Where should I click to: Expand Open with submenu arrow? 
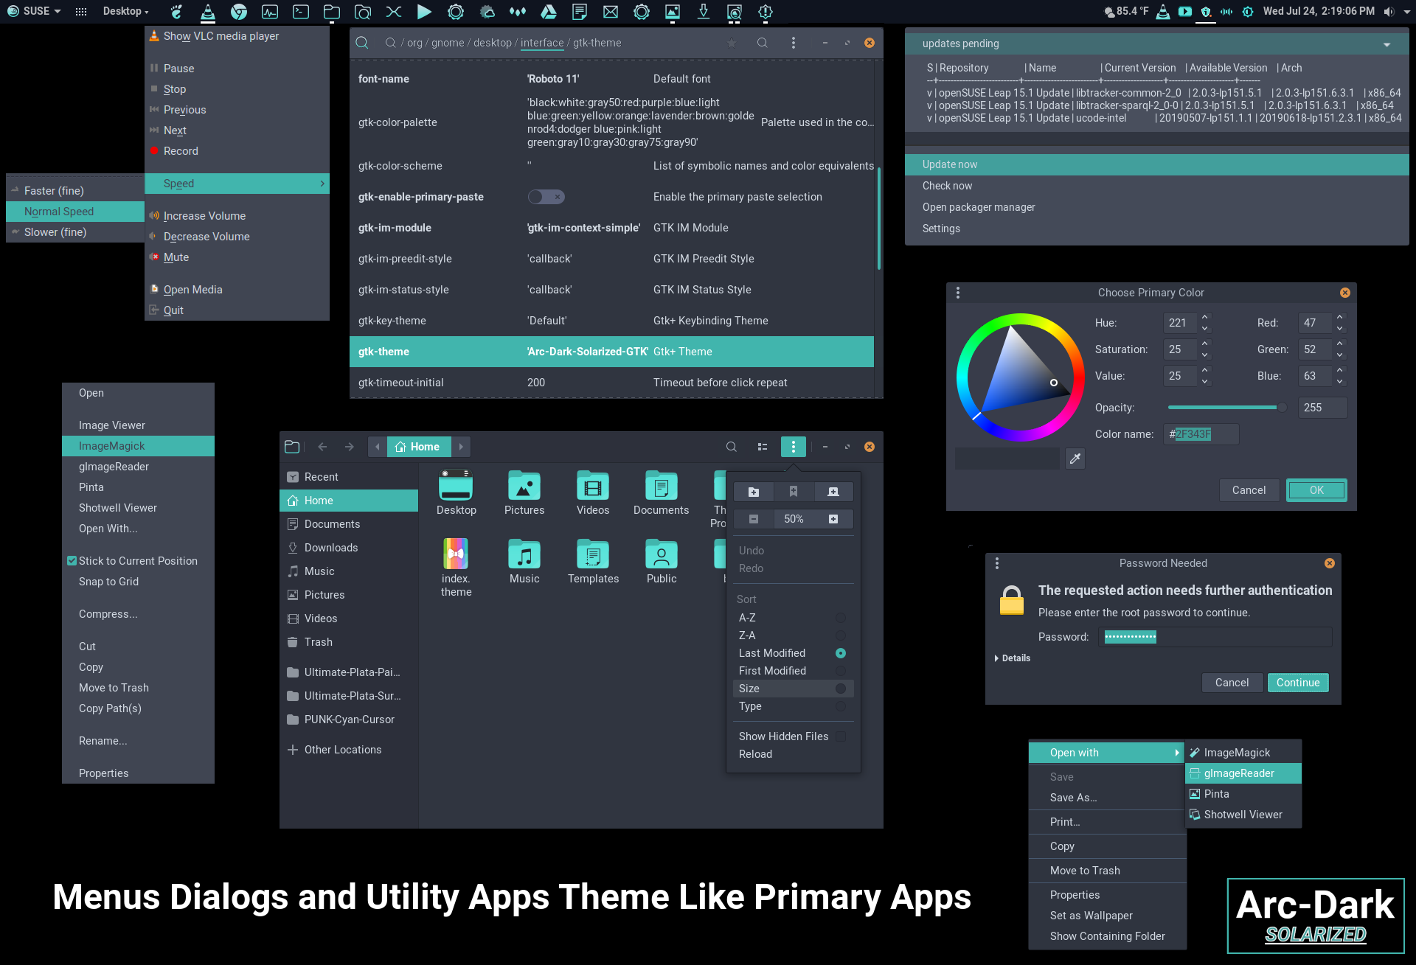click(1177, 753)
